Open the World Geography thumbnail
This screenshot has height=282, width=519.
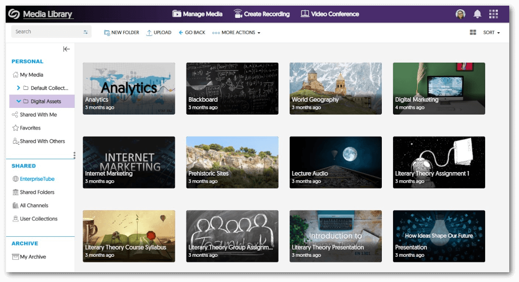[336, 88]
